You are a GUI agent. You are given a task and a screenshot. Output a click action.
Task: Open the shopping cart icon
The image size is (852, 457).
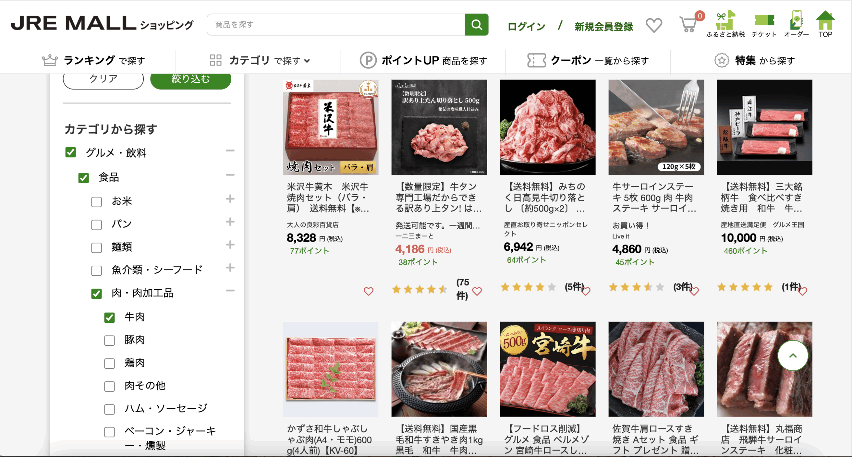[x=688, y=24]
